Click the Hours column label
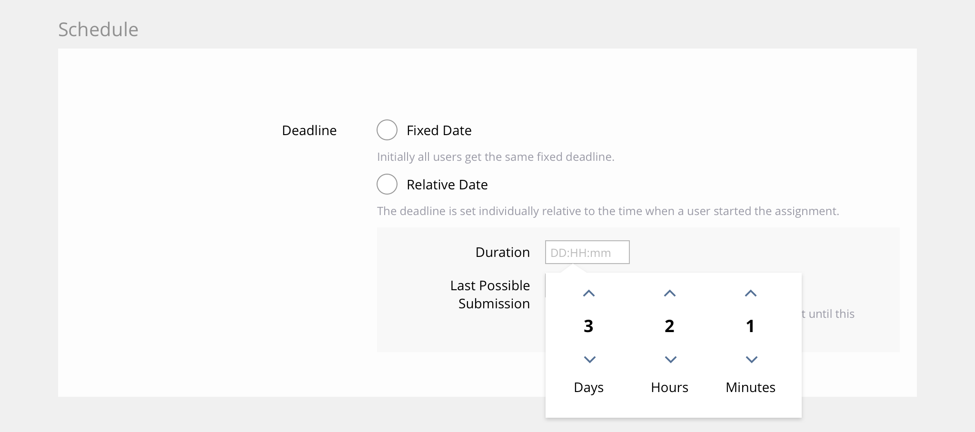 [x=669, y=387]
